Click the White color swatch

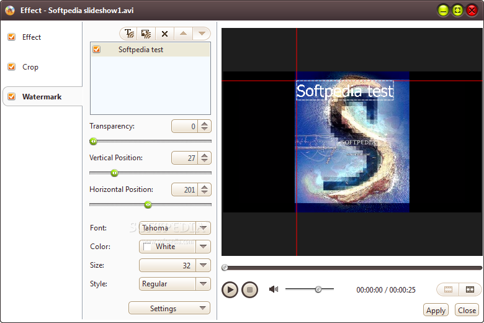[x=147, y=247]
